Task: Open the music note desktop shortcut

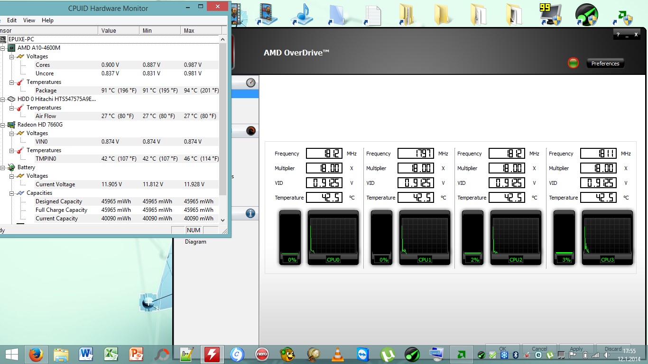Action: pyautogui.click(x=302, y=14)
